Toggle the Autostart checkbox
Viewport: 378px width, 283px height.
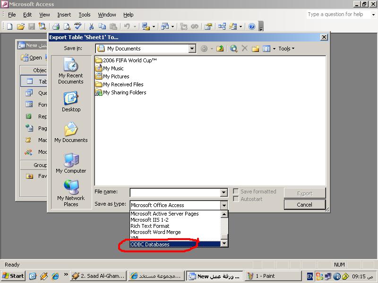tap(236, 199)
